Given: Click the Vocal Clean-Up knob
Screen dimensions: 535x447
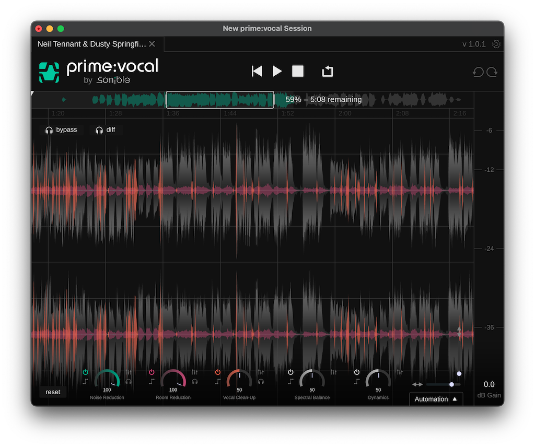Looking at the screenshot, I should pyautogui.click(x=239, y=379).
